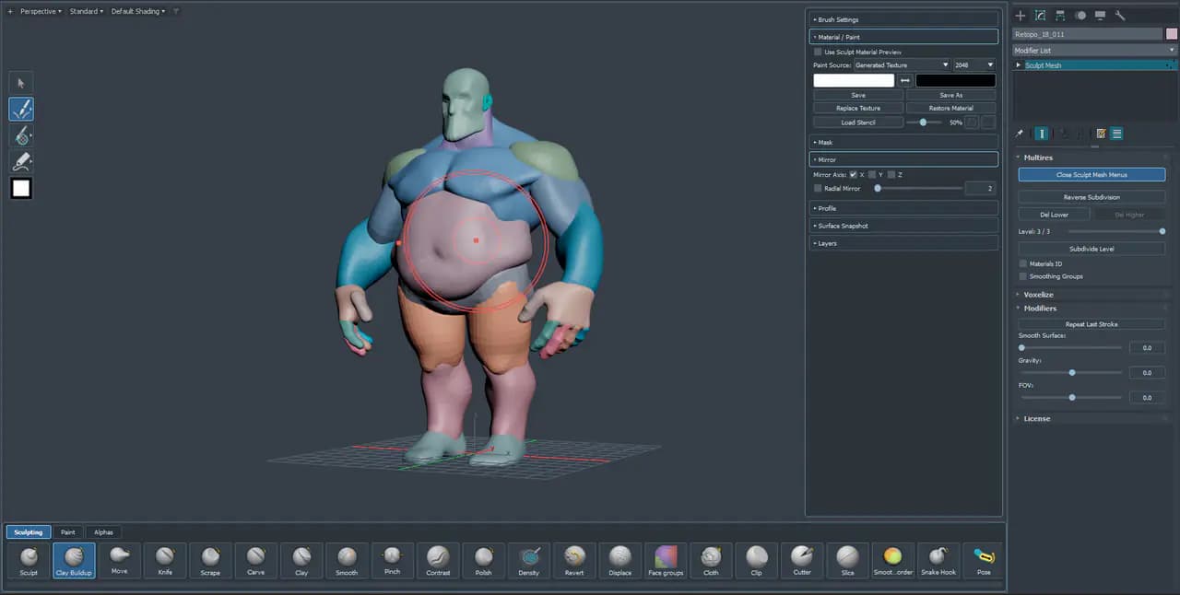Open the Create (plus) command panel tab
The width and height of the screenshot is (1180, 595).
[1021, 16]
